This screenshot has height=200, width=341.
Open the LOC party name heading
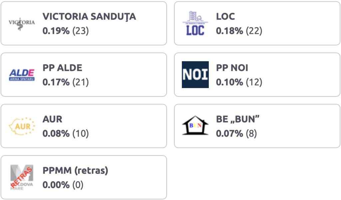pyautogui.click(x=225, y=17)
